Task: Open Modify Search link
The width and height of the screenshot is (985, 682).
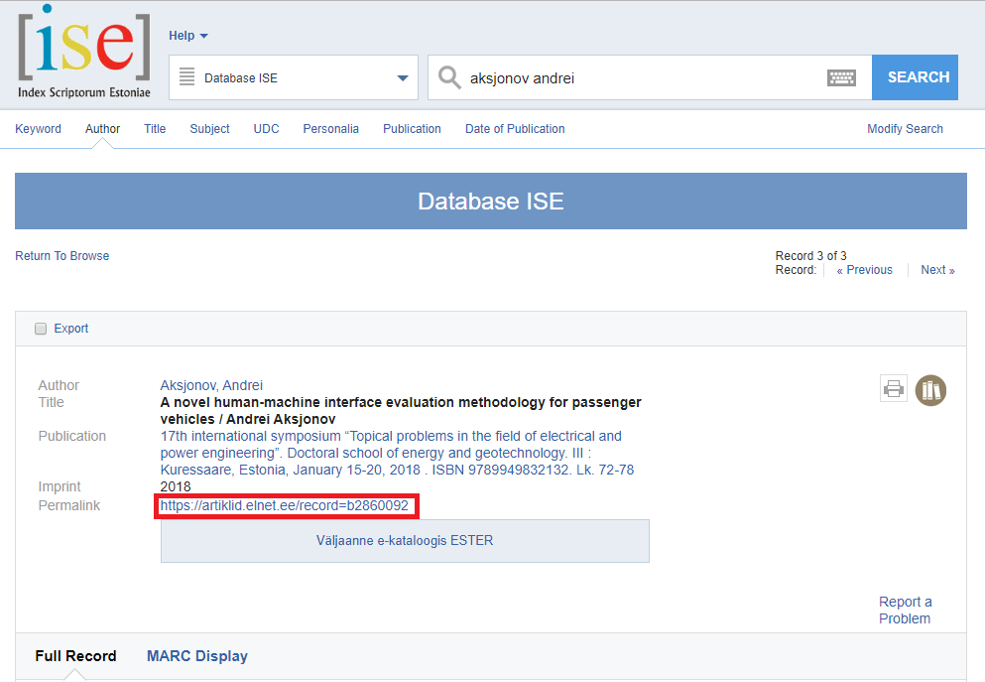Action: [x=905, y=129]
